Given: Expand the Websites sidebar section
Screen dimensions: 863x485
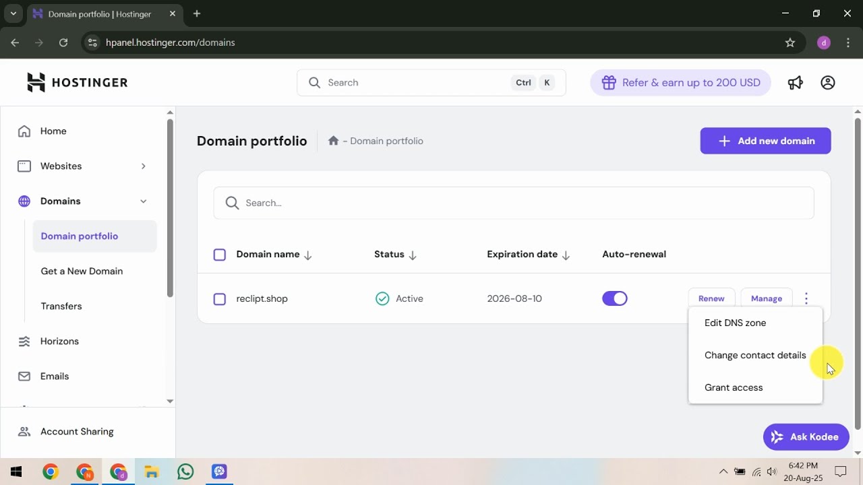Looking at the screenshot, I should pos(143,166).
